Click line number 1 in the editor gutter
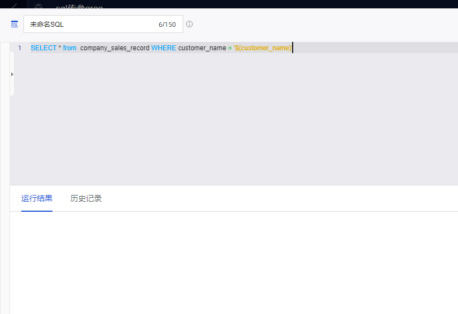This screenshot has height=314, width=458. (20, 48)
